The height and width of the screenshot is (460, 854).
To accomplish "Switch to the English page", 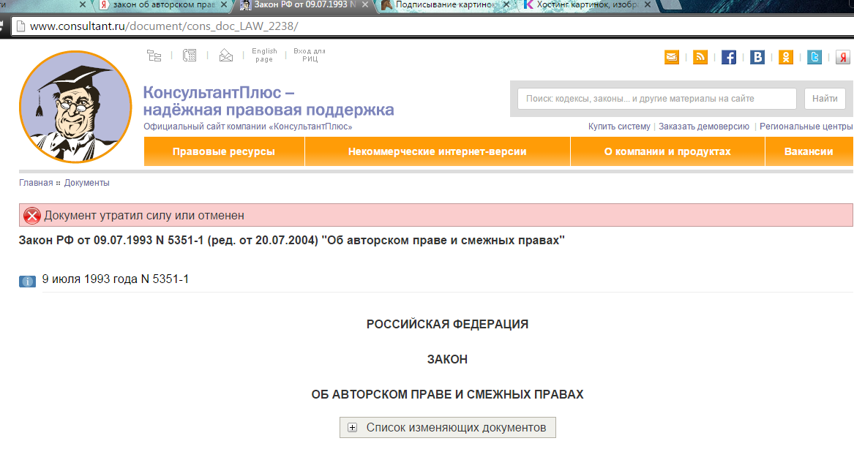I will 264,55.
